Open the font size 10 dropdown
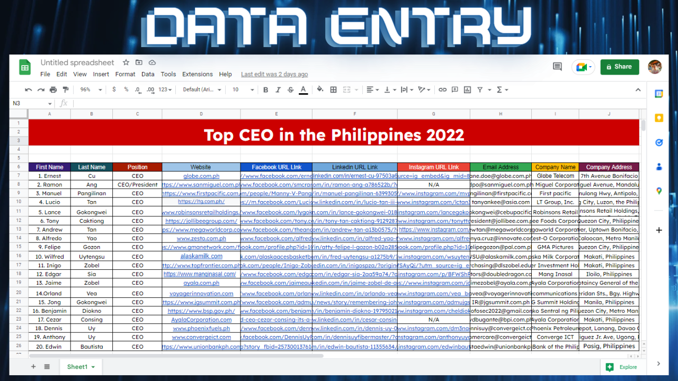678x381 pixels. coord(244,90)
